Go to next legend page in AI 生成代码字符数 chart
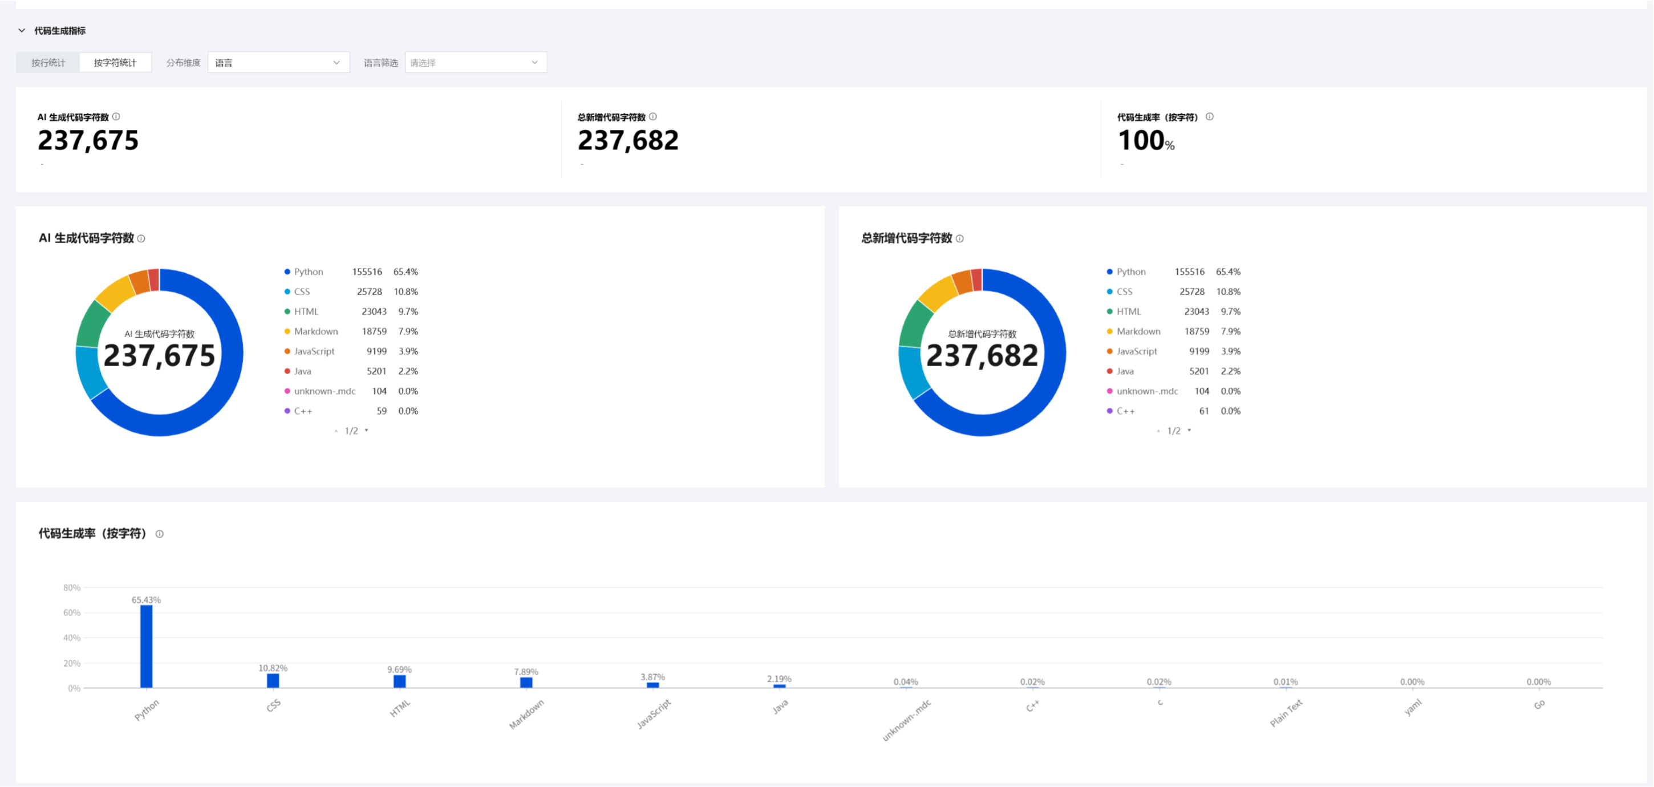The height and width of the screenshot is (787, 1654). (367, 431)
